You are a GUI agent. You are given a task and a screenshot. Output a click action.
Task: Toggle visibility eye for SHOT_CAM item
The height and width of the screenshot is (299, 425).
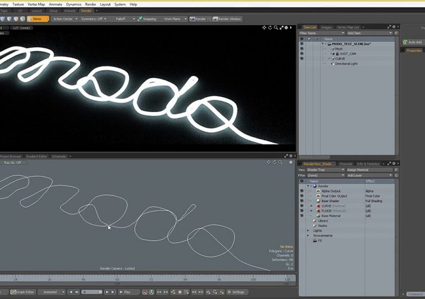(x=302, y=54)
